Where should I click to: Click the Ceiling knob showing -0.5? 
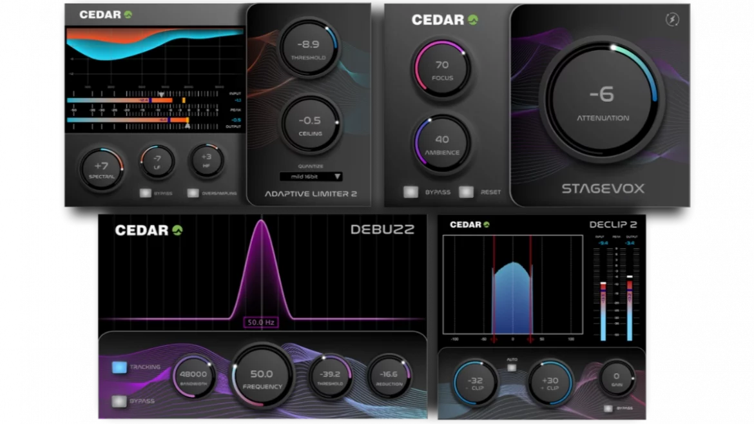tap(310, 124)
